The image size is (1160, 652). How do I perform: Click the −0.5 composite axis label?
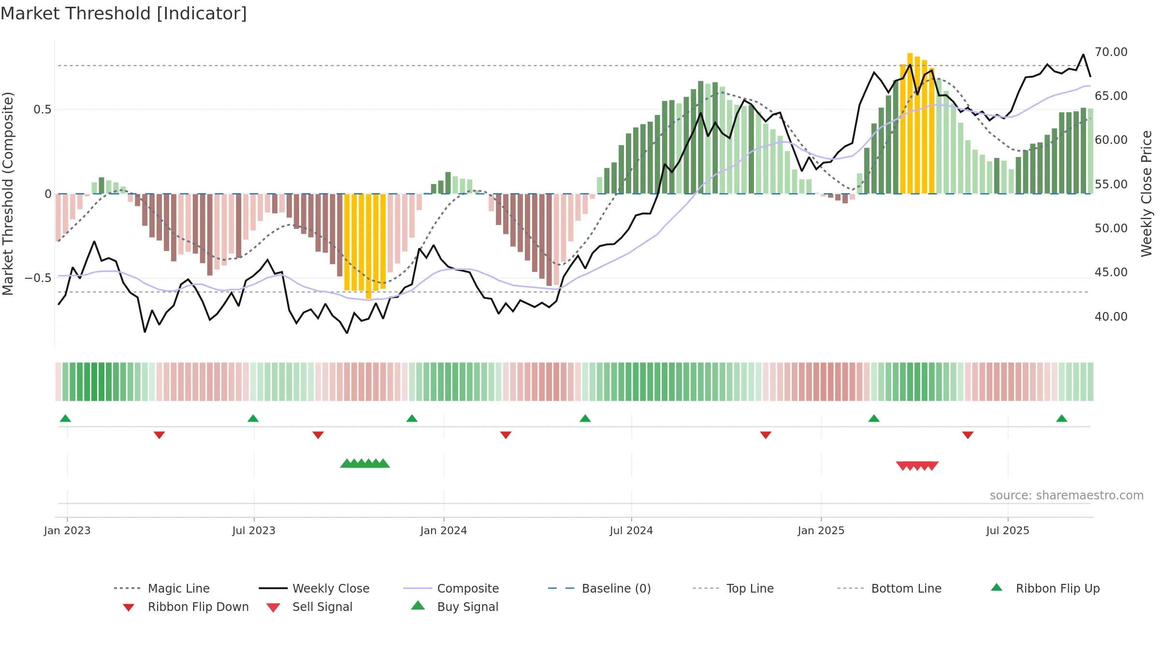coord(38,278)
